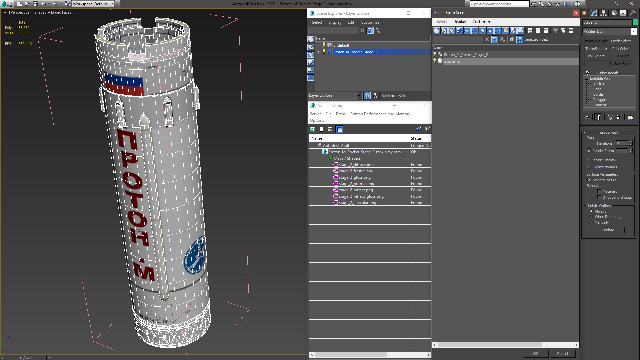Click Select All icon in Select From Scene
The image size is (640, 360).
530,31
